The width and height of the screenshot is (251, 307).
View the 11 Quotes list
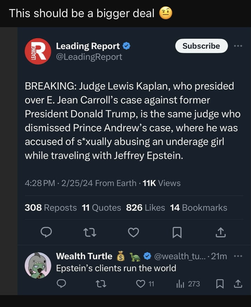tap(101, 208)
